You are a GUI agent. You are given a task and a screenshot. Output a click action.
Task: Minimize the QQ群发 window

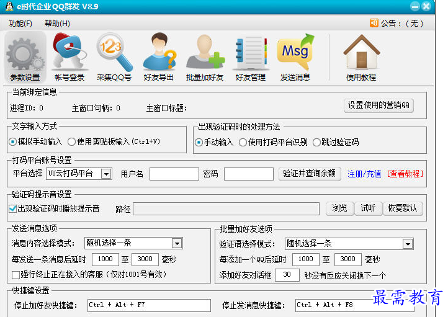(415, 6)
